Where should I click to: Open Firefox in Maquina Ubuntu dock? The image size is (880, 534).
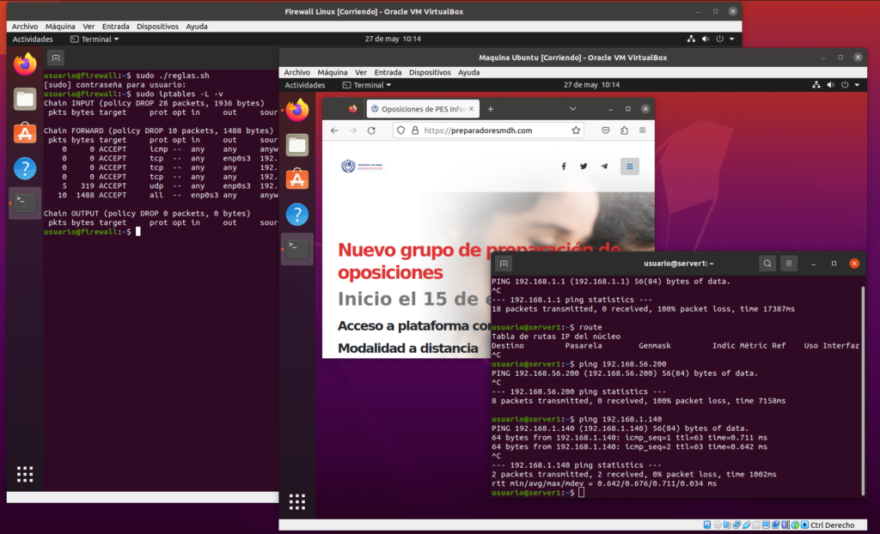click(x=296, y=110)
